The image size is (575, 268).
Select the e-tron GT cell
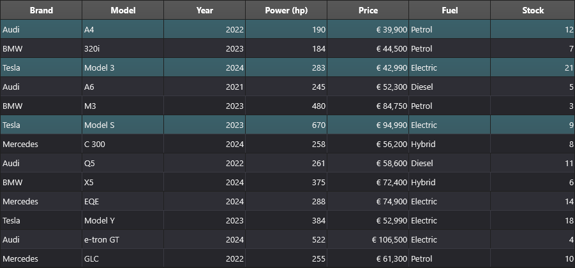click(x=123, y=239)
